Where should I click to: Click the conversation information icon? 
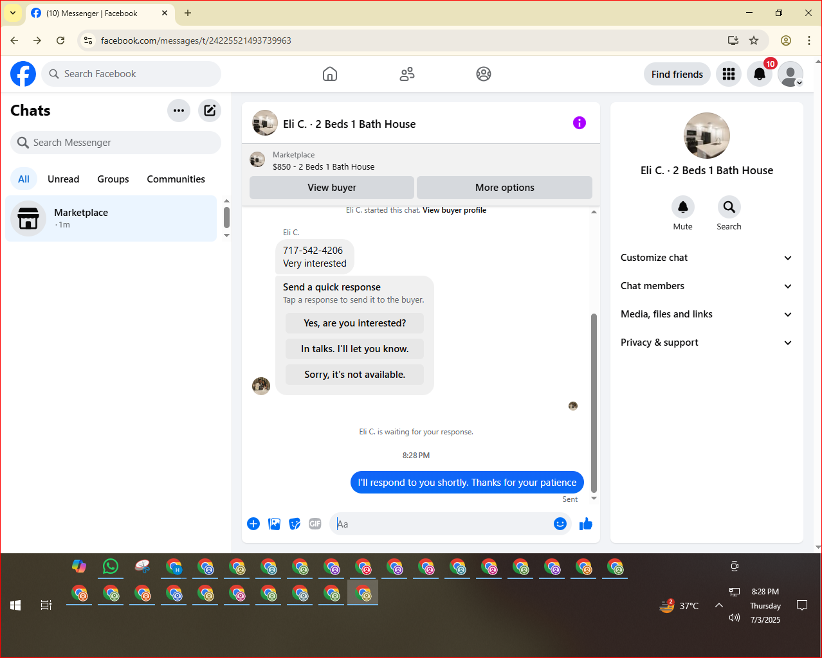click(580, 123)
